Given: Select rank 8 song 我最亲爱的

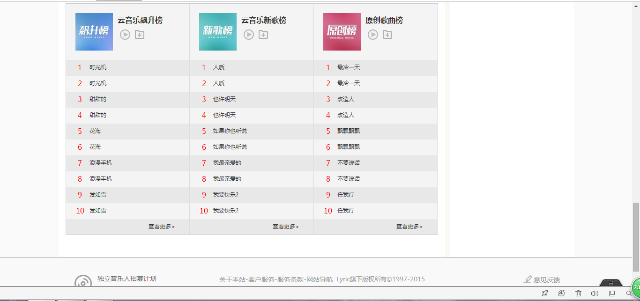Looking at the screenshot, I should [x=227, y=179].
